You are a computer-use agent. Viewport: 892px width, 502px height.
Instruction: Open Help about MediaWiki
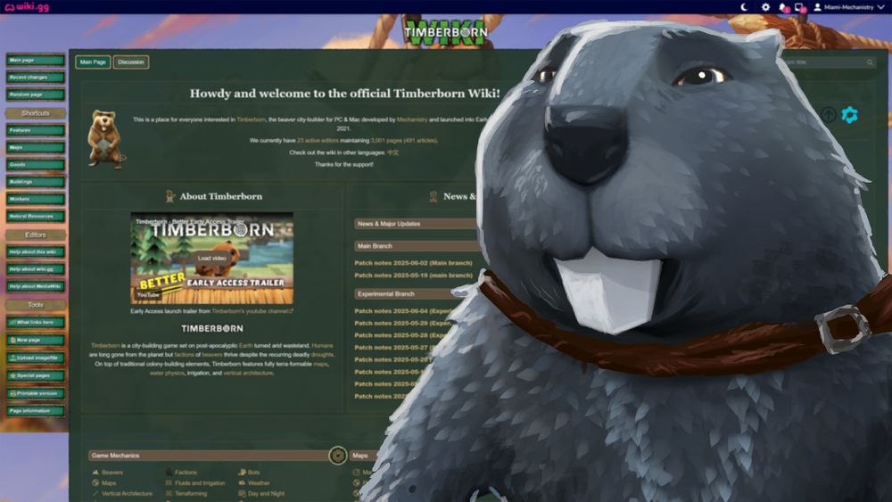coord(36,286)
